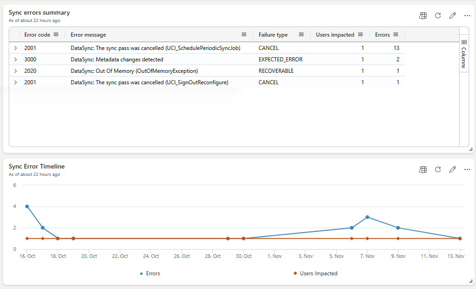Sort by Errors column header

(382, 34)
